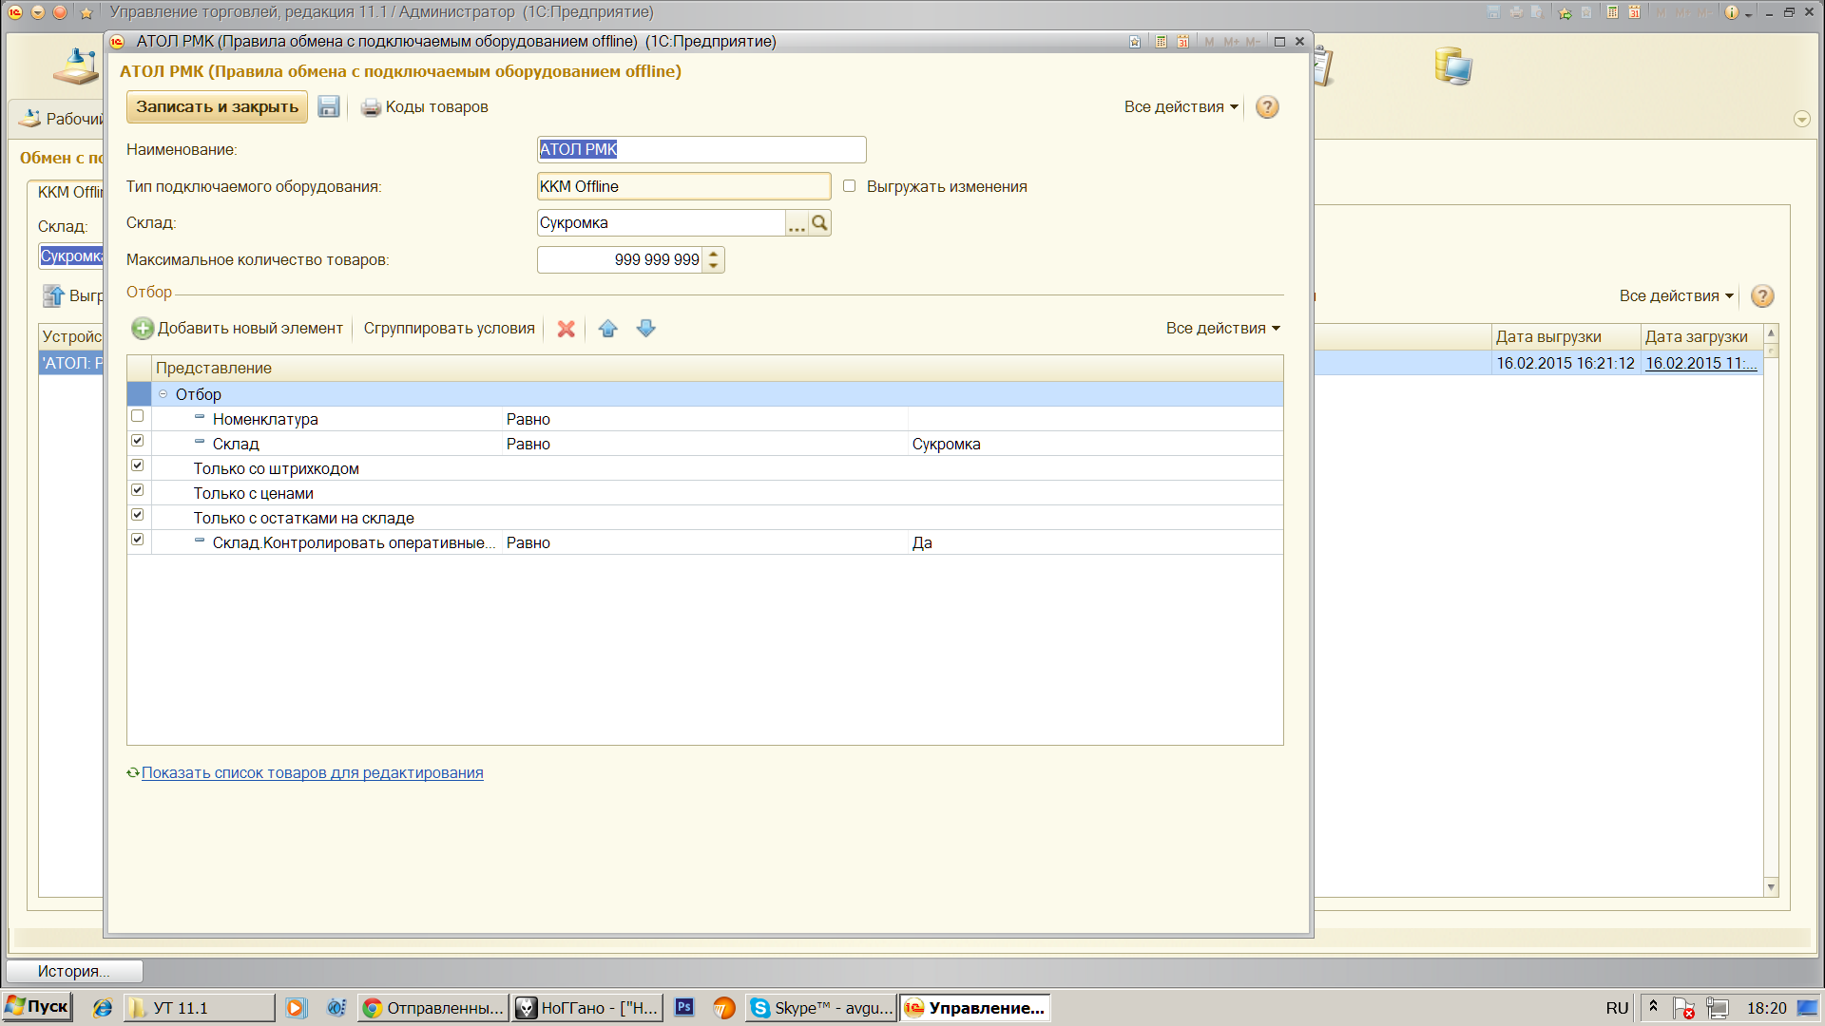Click the Коды товаров printer icon
The image size is (1825, 1026).
tap(371, 107)
